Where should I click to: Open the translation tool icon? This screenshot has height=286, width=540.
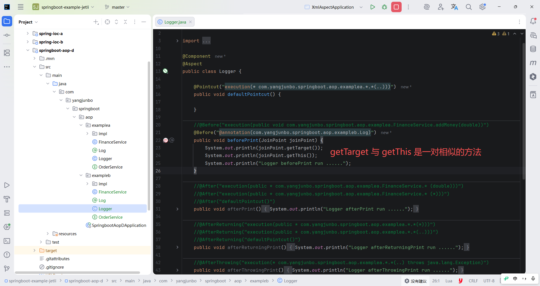[x=454, y=7]
